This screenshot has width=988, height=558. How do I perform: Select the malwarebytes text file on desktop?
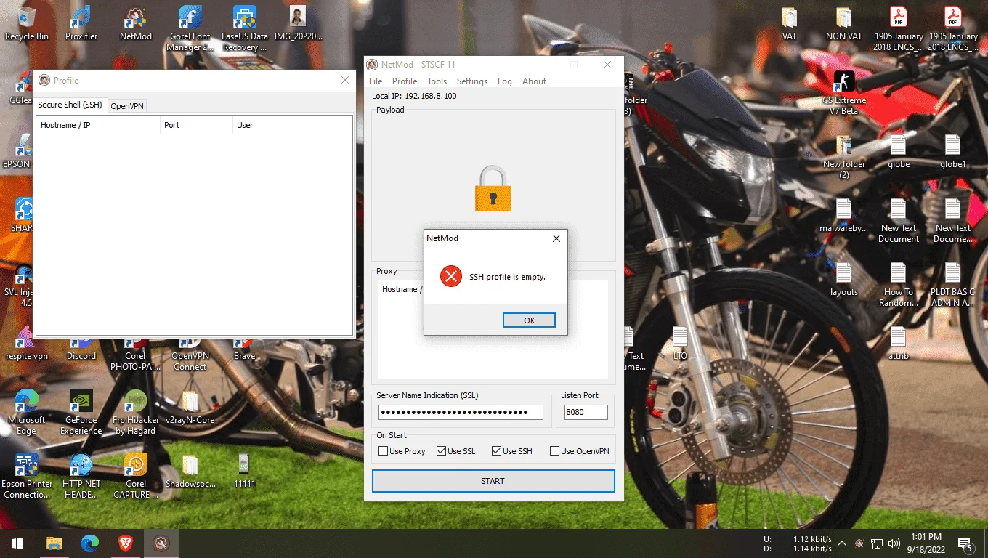point(844,215)
